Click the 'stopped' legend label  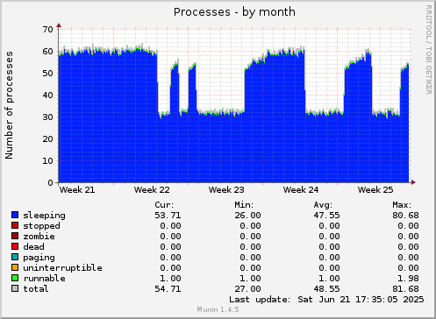42,226
